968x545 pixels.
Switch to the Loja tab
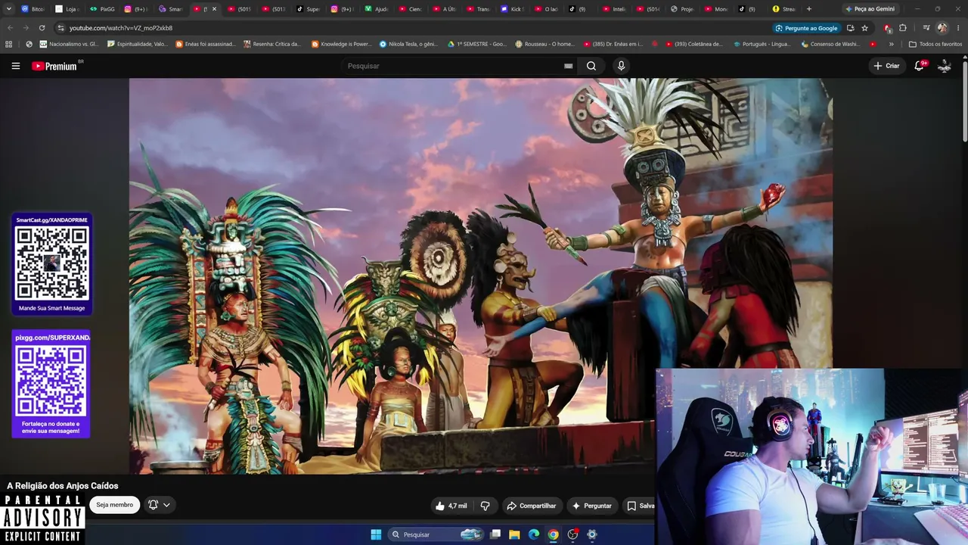[x=67, y=9]
